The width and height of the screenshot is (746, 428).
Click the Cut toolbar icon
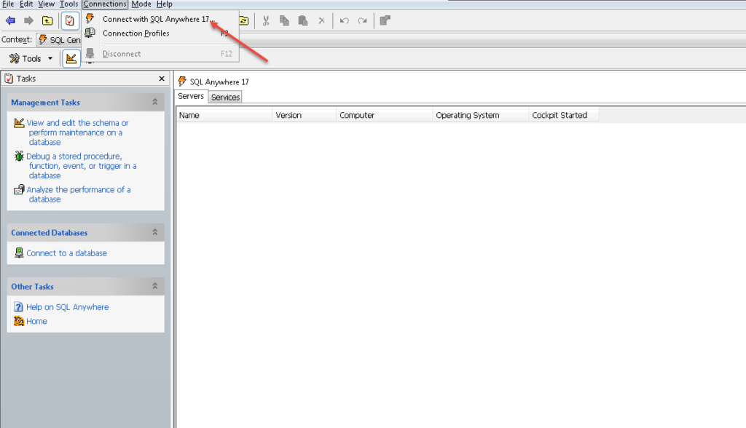266,20
